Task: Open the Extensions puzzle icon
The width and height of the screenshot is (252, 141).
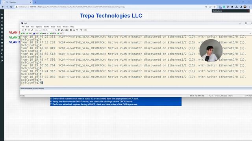Action: click(x=232, y=7)
